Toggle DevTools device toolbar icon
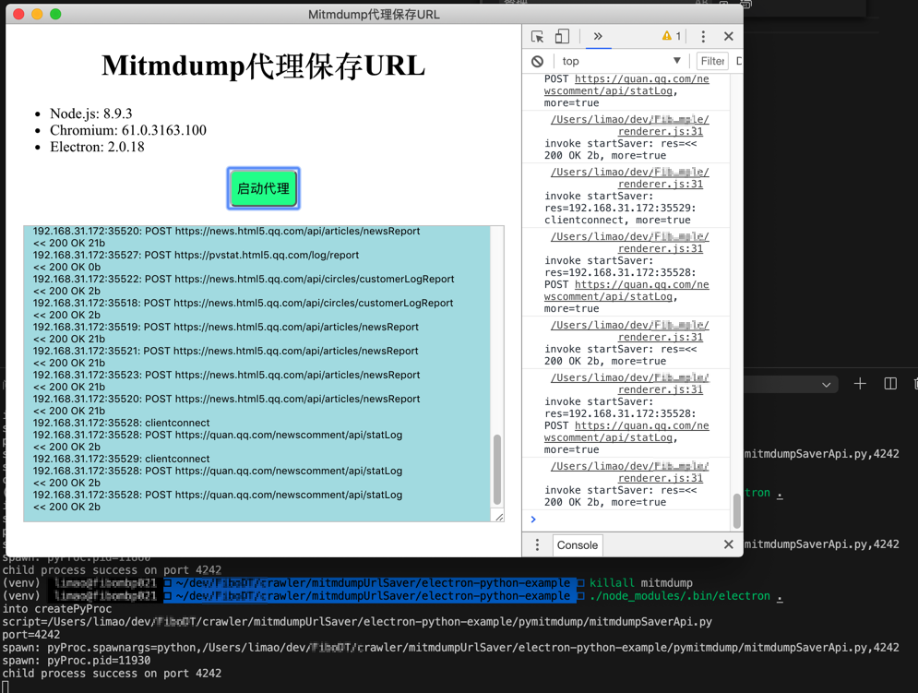The height and width of the screenshot is (693, 918). pos(562,36)
